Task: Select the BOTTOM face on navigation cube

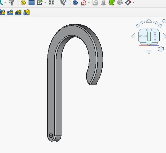Action: pyautogui.click(x=143, y=36)
